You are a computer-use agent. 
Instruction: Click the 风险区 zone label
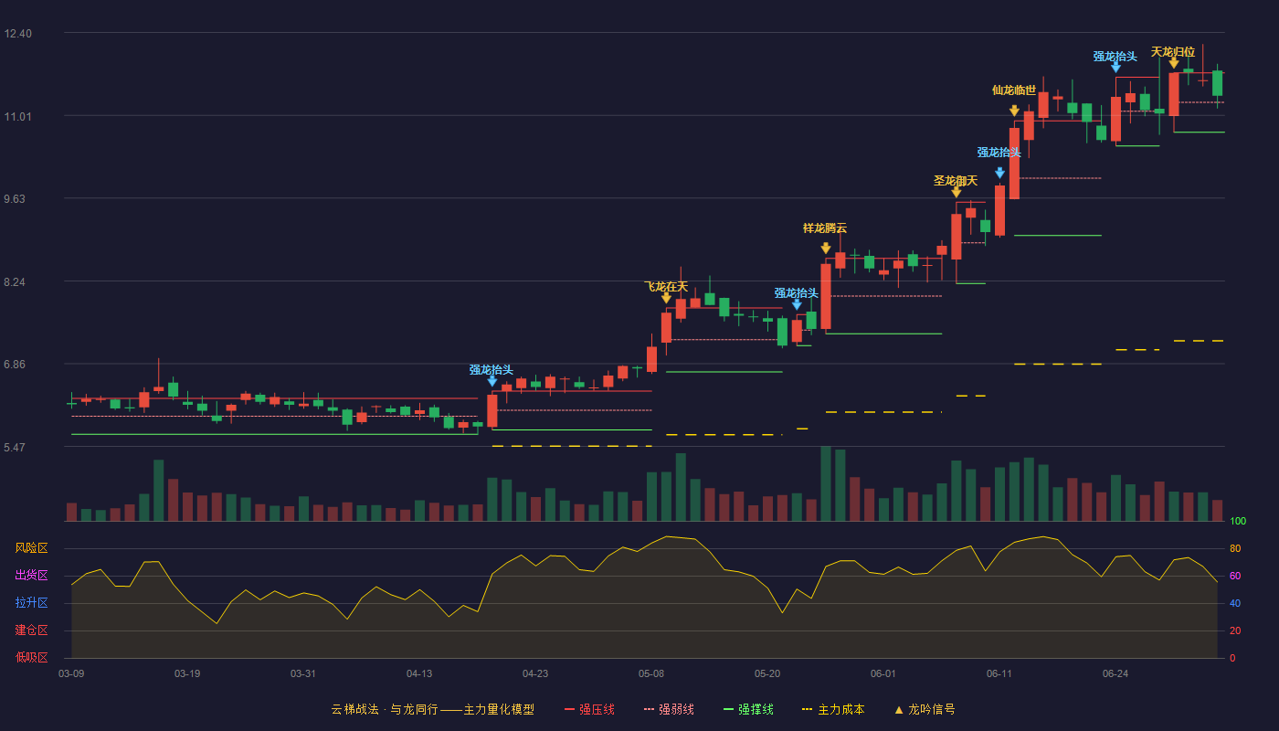coord(31,548)
